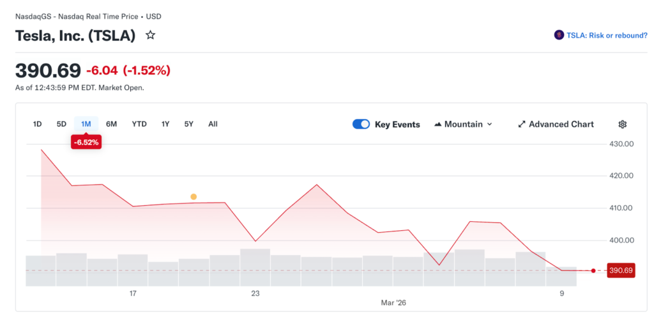Viewport: 654px width, 319px height.
Task: Click the red 390.69 price label on axis
Action: [x=620, y=270]
